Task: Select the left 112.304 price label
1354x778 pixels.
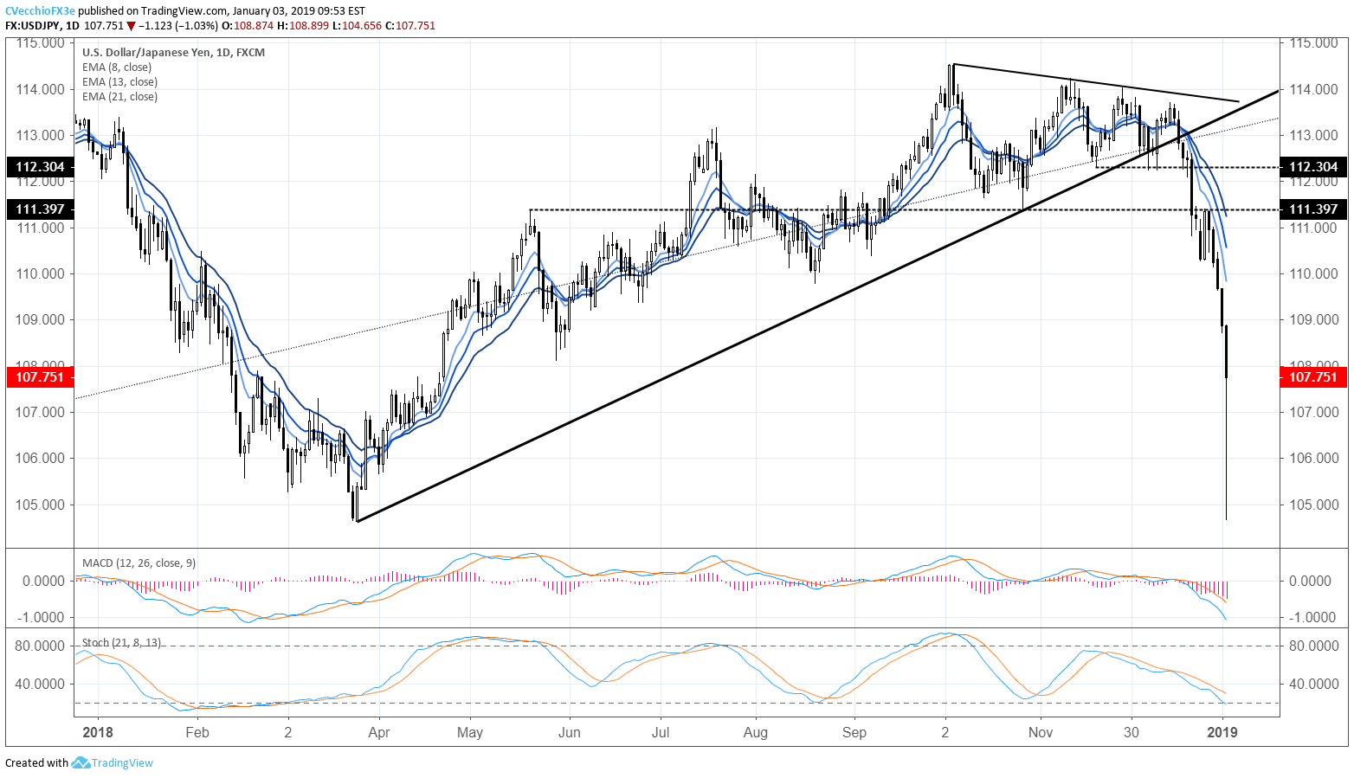Action: [41, 167]
